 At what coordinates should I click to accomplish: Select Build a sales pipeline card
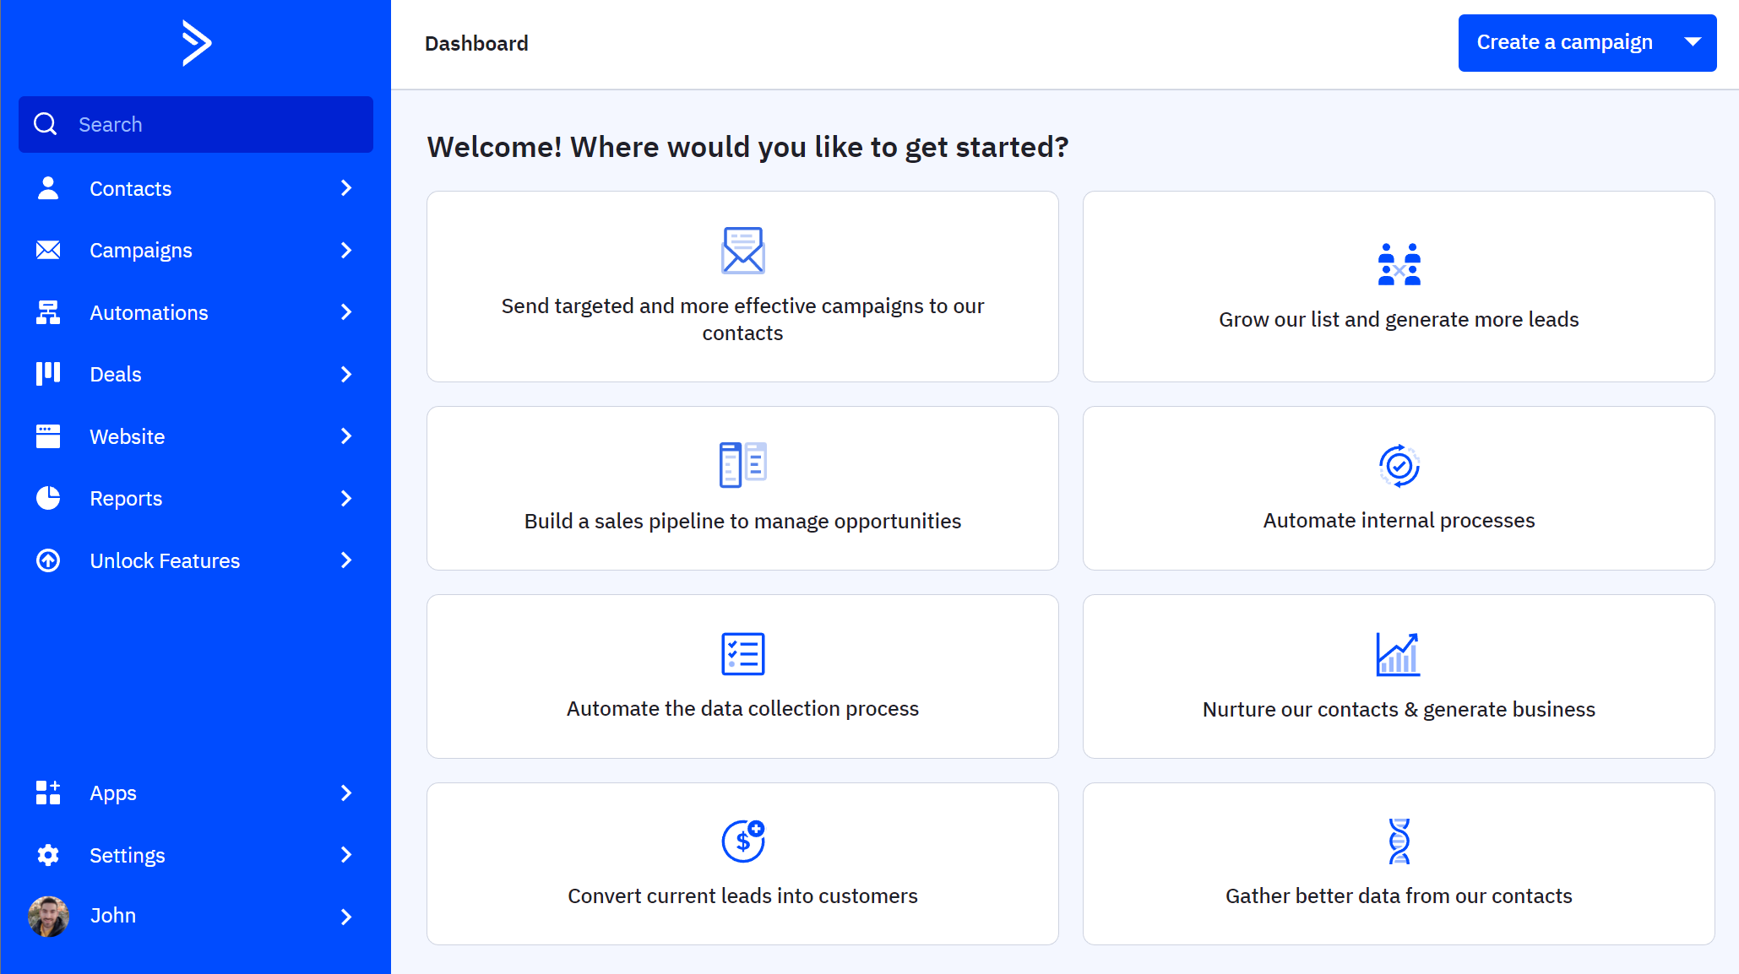coord(742,490)
